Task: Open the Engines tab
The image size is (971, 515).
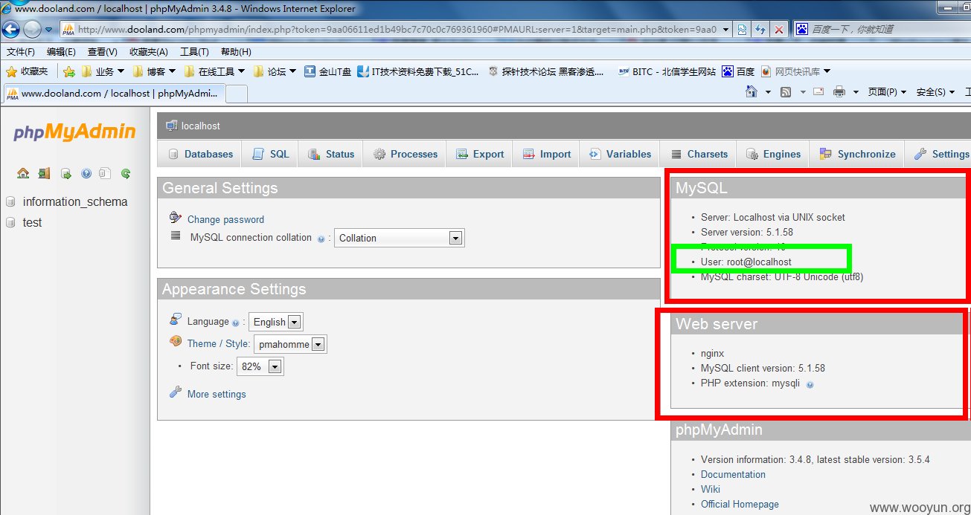Action: (773, 154)
